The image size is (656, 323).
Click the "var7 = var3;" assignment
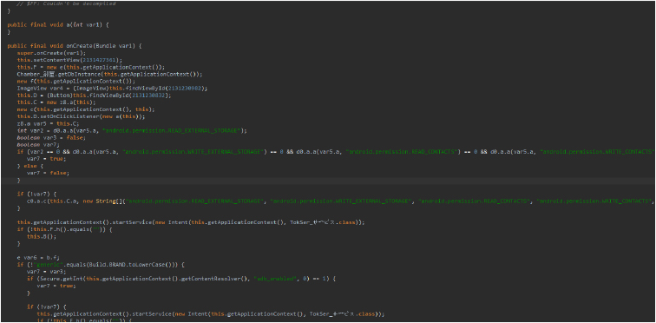pos(48,273)
